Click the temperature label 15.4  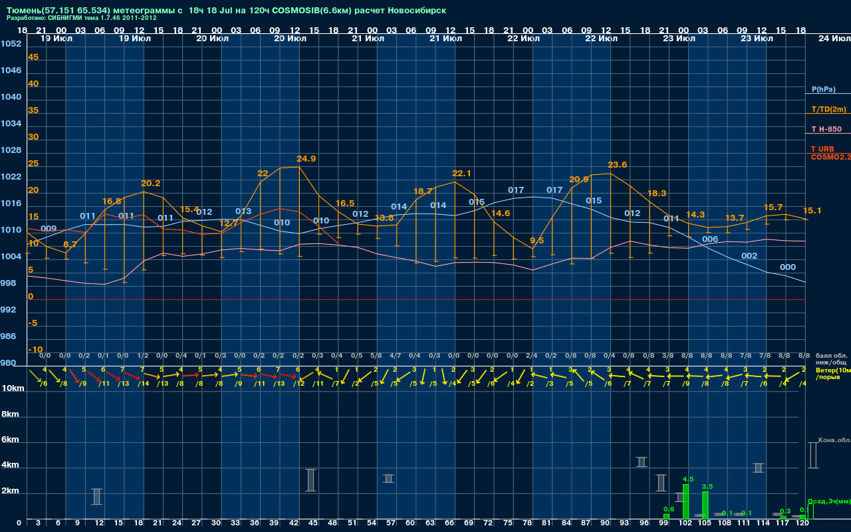tap(189, 209)
